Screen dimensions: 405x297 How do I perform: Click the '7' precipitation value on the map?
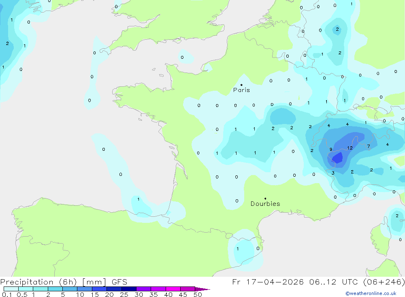pyautogui.click(x=369, y=146)
